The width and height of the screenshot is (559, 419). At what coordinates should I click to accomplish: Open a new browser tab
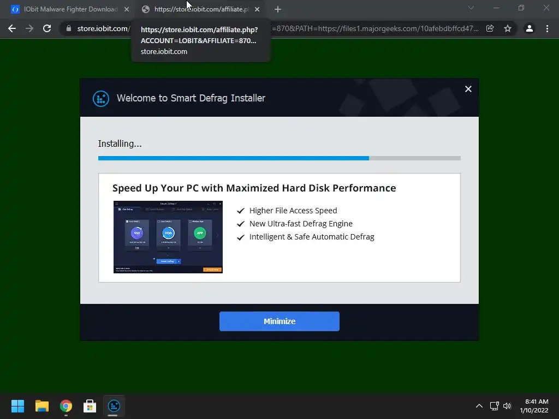click(x=278, y=10)
